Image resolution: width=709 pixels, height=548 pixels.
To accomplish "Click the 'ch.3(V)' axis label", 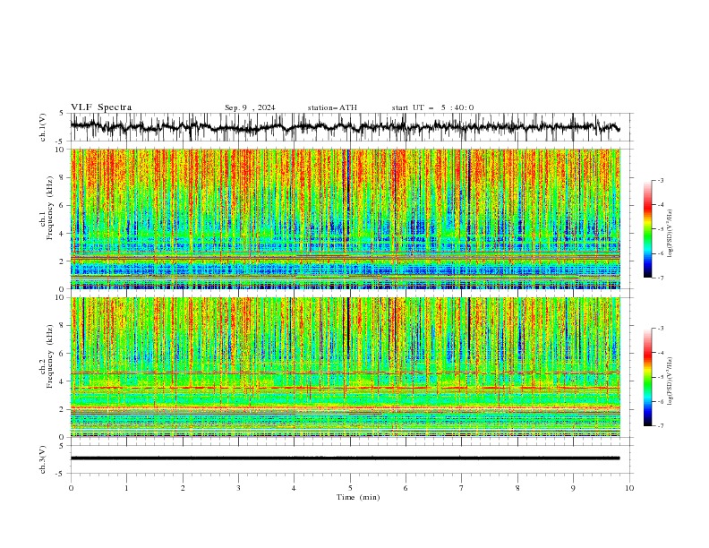I will pyautogui.click(x=43, y=459).
